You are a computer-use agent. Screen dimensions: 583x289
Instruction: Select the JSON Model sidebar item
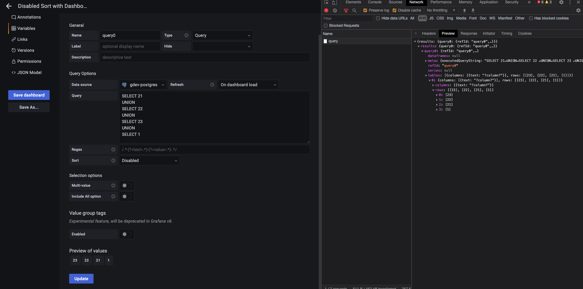(x=30, y=72)
